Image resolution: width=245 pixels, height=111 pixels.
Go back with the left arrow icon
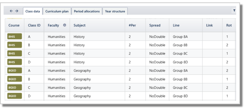click(x=11, y=11)
